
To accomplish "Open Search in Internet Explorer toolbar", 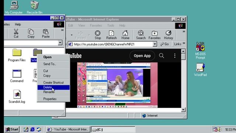I will pos(141,35).
